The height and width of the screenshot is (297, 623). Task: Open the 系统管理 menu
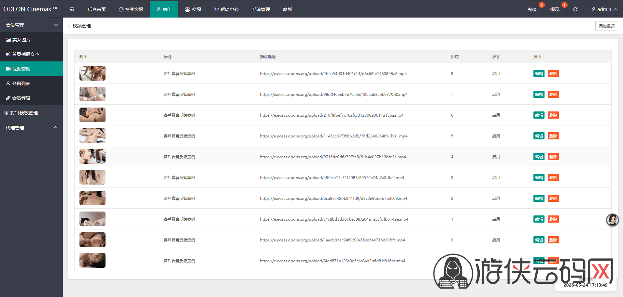point(261,9)
